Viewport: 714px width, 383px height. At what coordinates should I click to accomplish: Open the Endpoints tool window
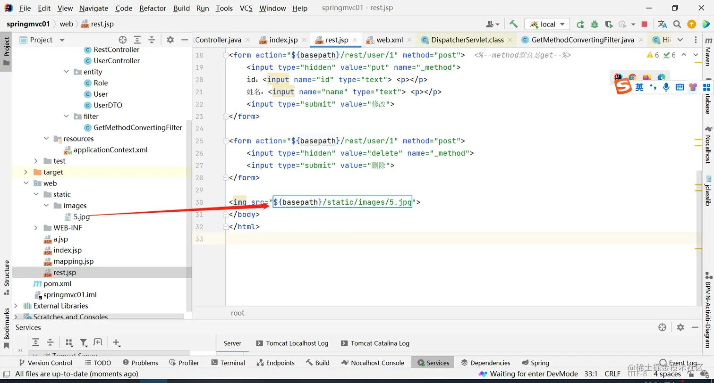[x=275, y=363]
